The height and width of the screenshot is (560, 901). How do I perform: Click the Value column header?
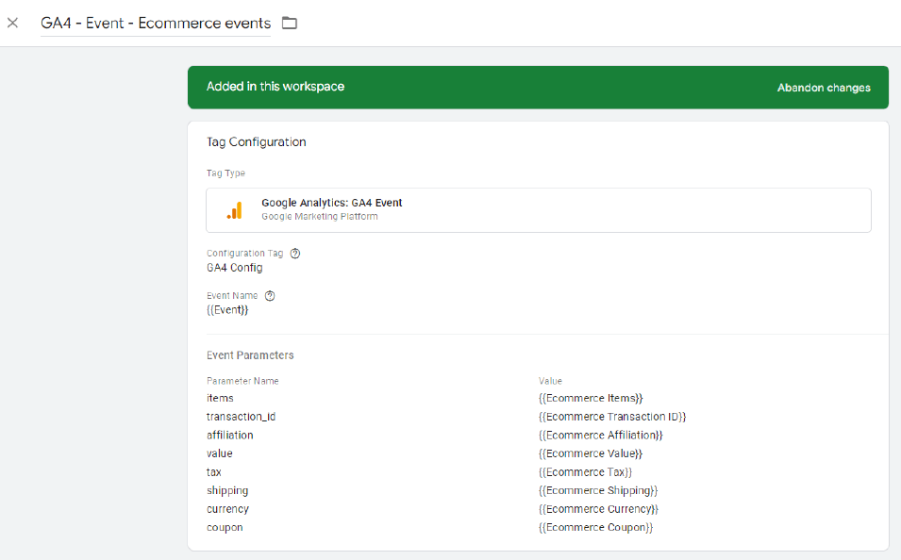(550, 381)
